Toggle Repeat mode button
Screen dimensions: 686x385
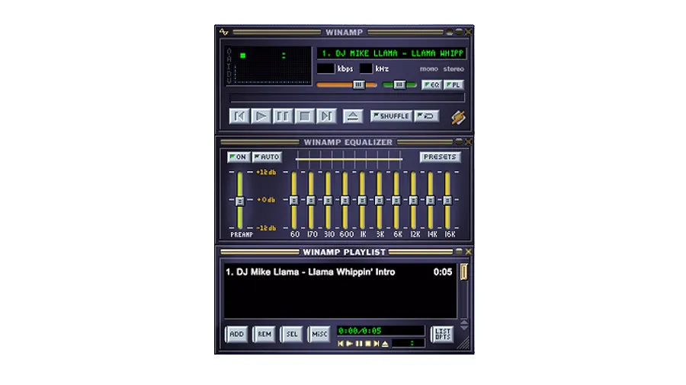(427, 116)
